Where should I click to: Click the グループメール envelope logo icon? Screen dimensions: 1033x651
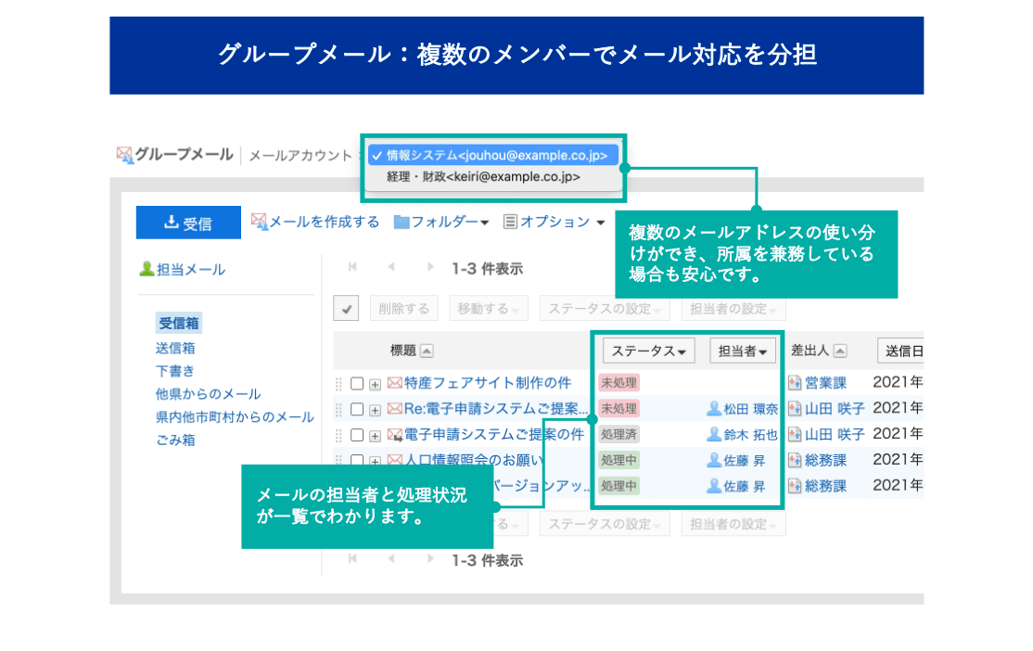[123, 154]
